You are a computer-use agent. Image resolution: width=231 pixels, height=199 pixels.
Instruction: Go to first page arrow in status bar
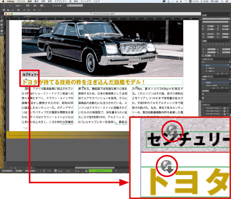tap(11, 168)
